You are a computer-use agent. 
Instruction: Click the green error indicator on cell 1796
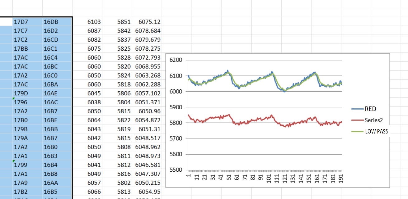tap(14, 99)
